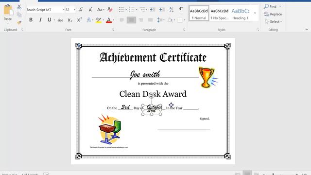
Task: Align text left
Action: click(x=122, y=20)
